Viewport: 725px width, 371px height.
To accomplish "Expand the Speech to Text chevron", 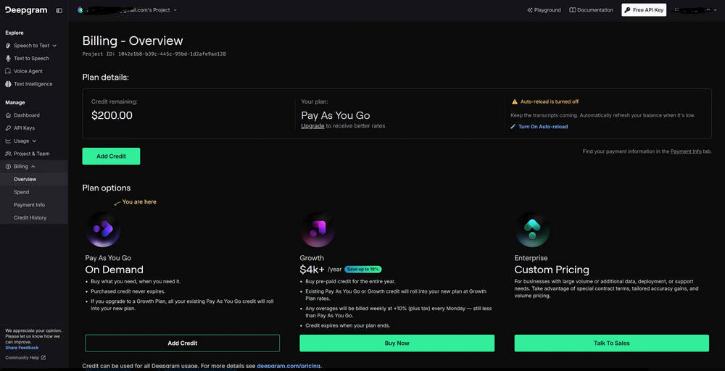I will point(54,46).
